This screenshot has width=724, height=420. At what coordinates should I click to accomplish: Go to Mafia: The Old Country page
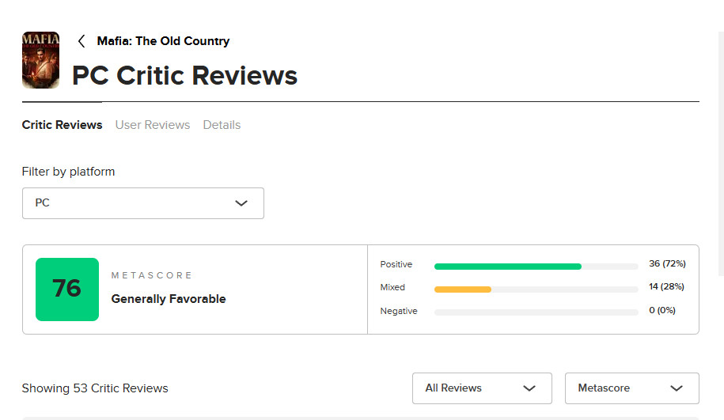163,41
